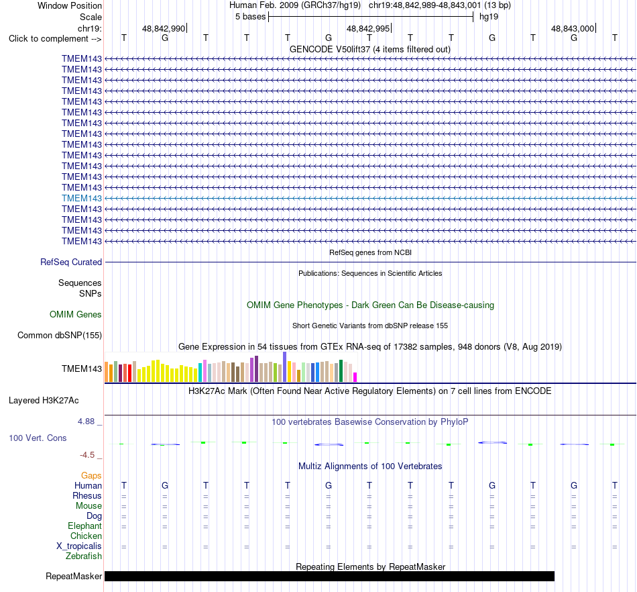The image size is (637, 592).
Task: Click the topmost TMEM143 GENCODE transcript label
Action: (x=82, y=59)
